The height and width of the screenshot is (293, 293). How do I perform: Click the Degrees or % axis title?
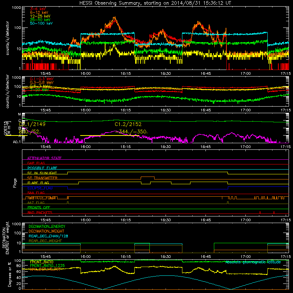point(10,274)
